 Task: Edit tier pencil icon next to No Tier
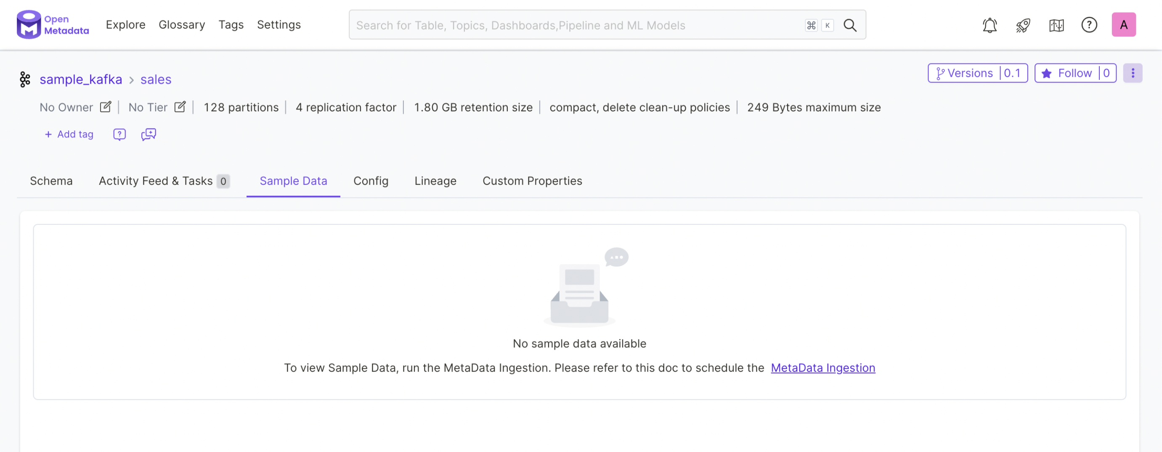point(180,107)
